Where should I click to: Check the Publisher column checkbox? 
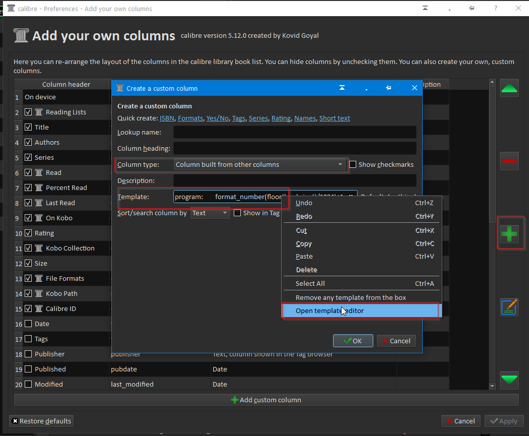pyautogui.click(x=28, y=354)
